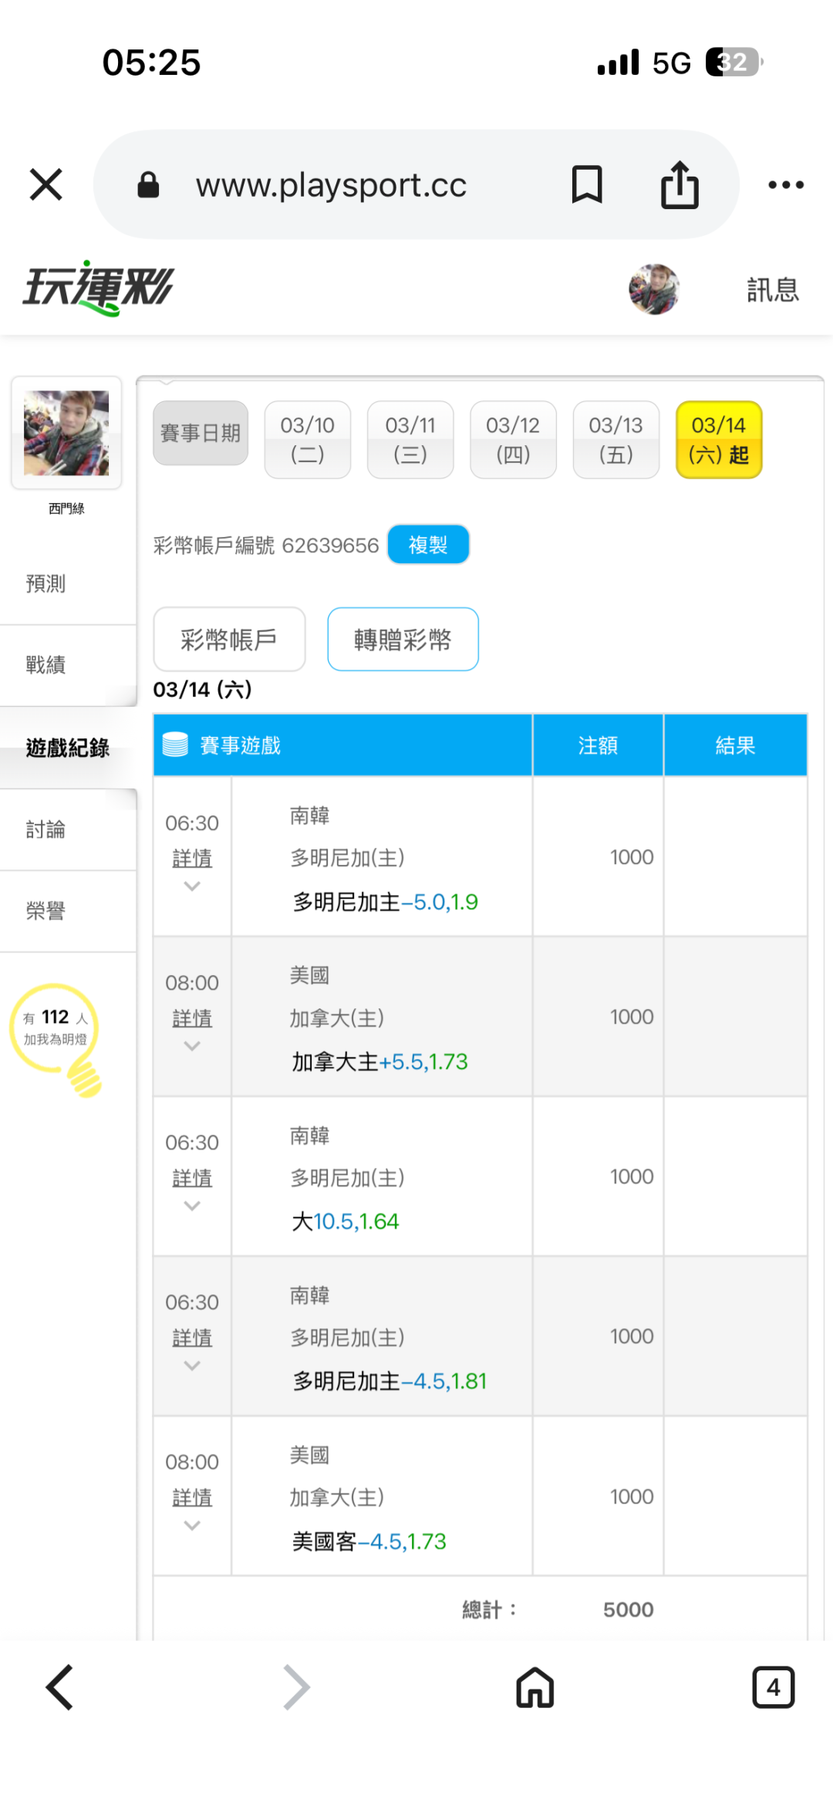Open 訊息 messages link in header
The image size is (833, 1806).
772,290
